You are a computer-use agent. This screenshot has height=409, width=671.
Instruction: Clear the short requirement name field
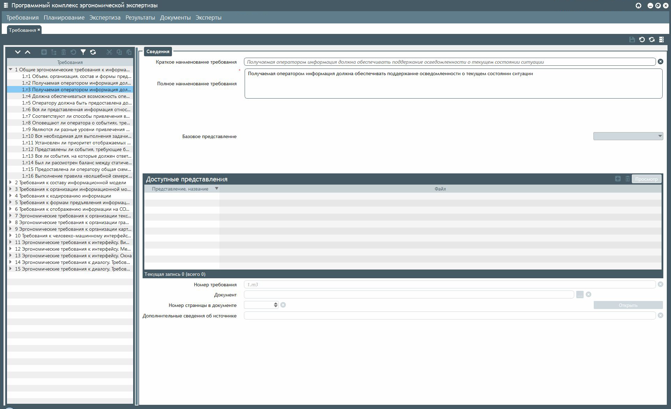[x=660, y=62]
